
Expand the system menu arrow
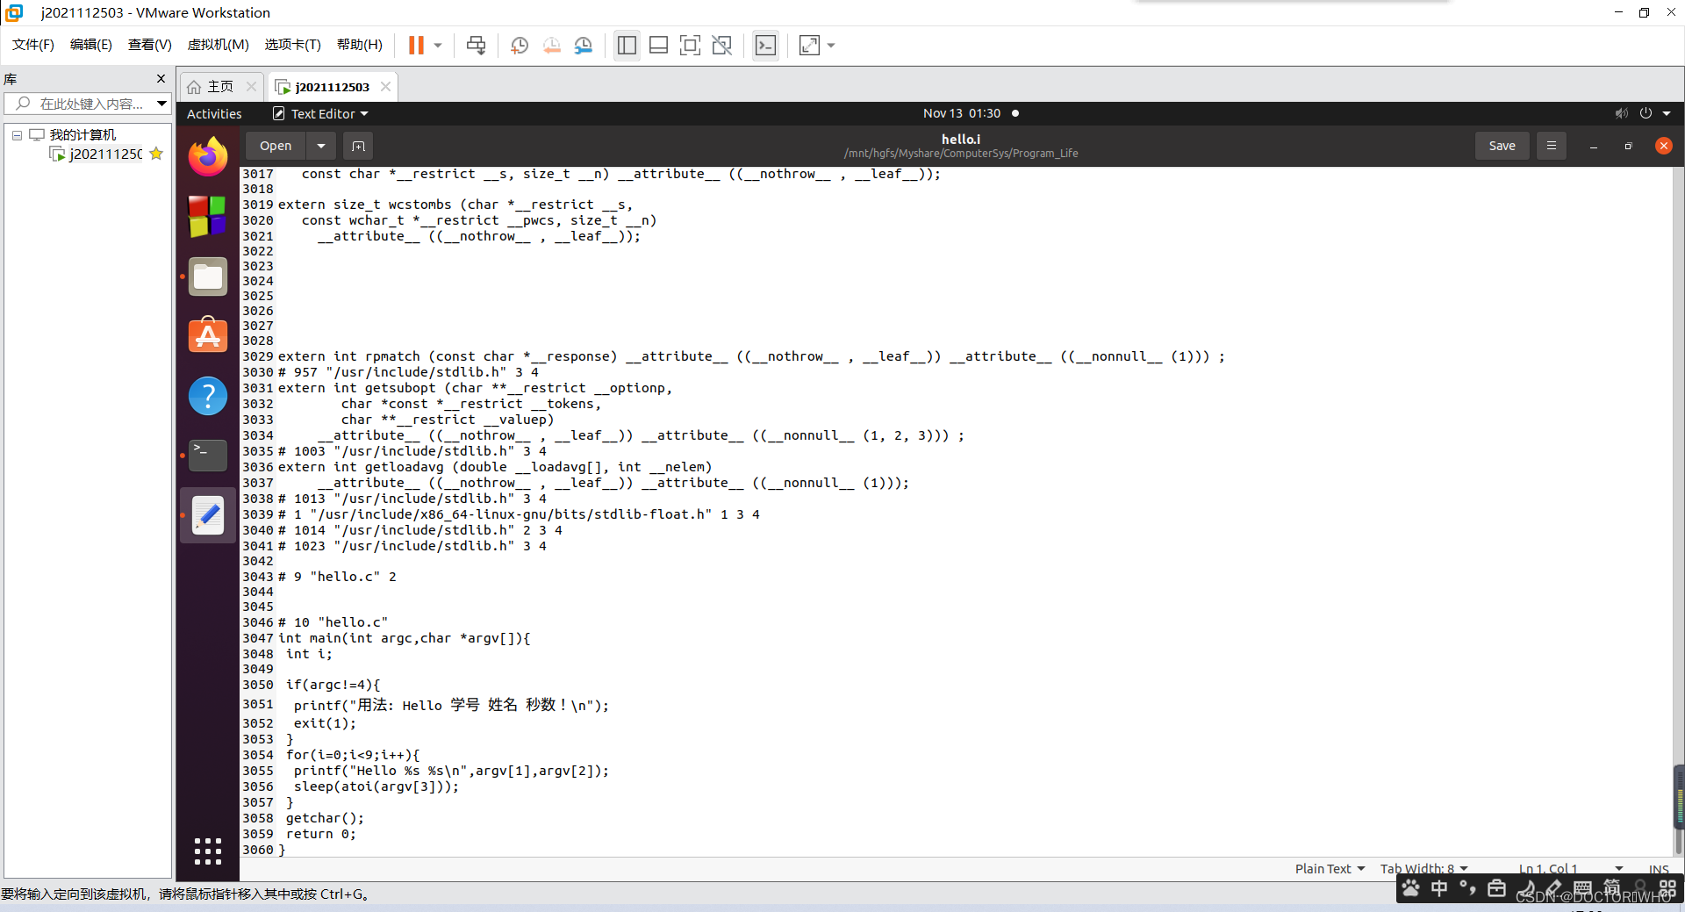click(1667, 113)
